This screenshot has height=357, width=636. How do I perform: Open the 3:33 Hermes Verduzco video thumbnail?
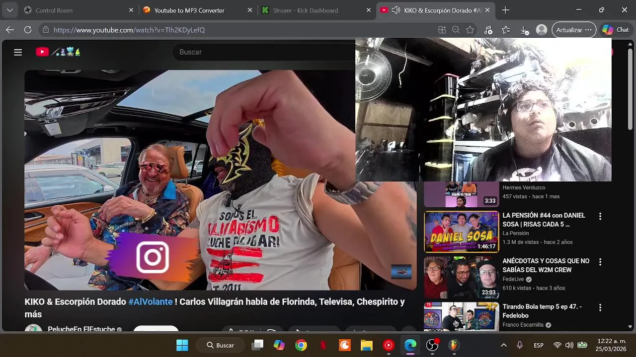pos(461,194)
